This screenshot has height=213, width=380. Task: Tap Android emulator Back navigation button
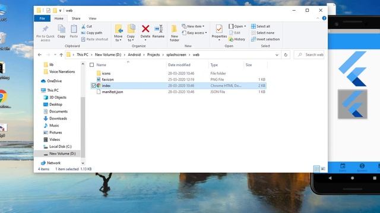[x=330, y=178]
